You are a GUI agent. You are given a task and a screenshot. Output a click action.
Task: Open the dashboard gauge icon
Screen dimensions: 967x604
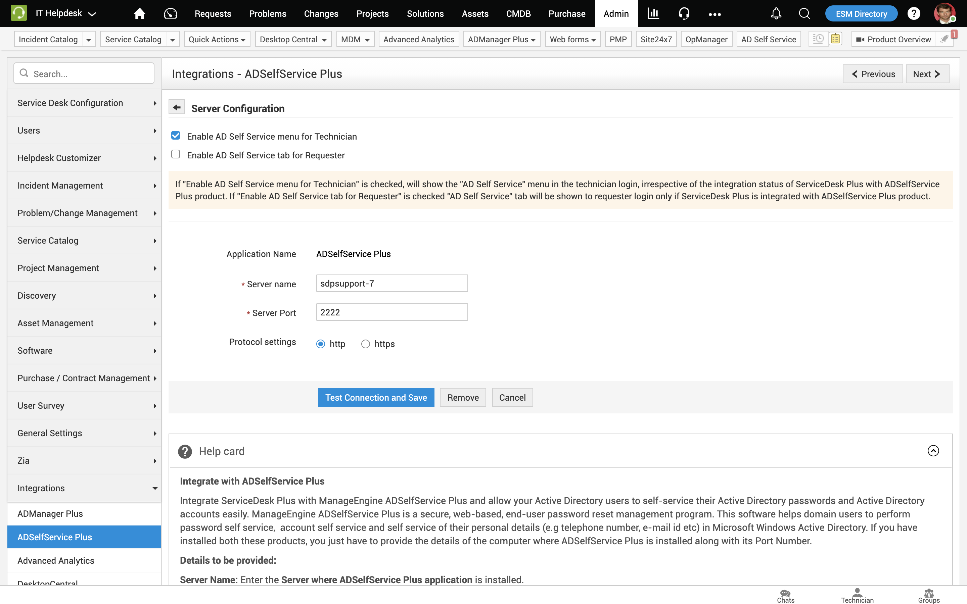pos(170,13)
